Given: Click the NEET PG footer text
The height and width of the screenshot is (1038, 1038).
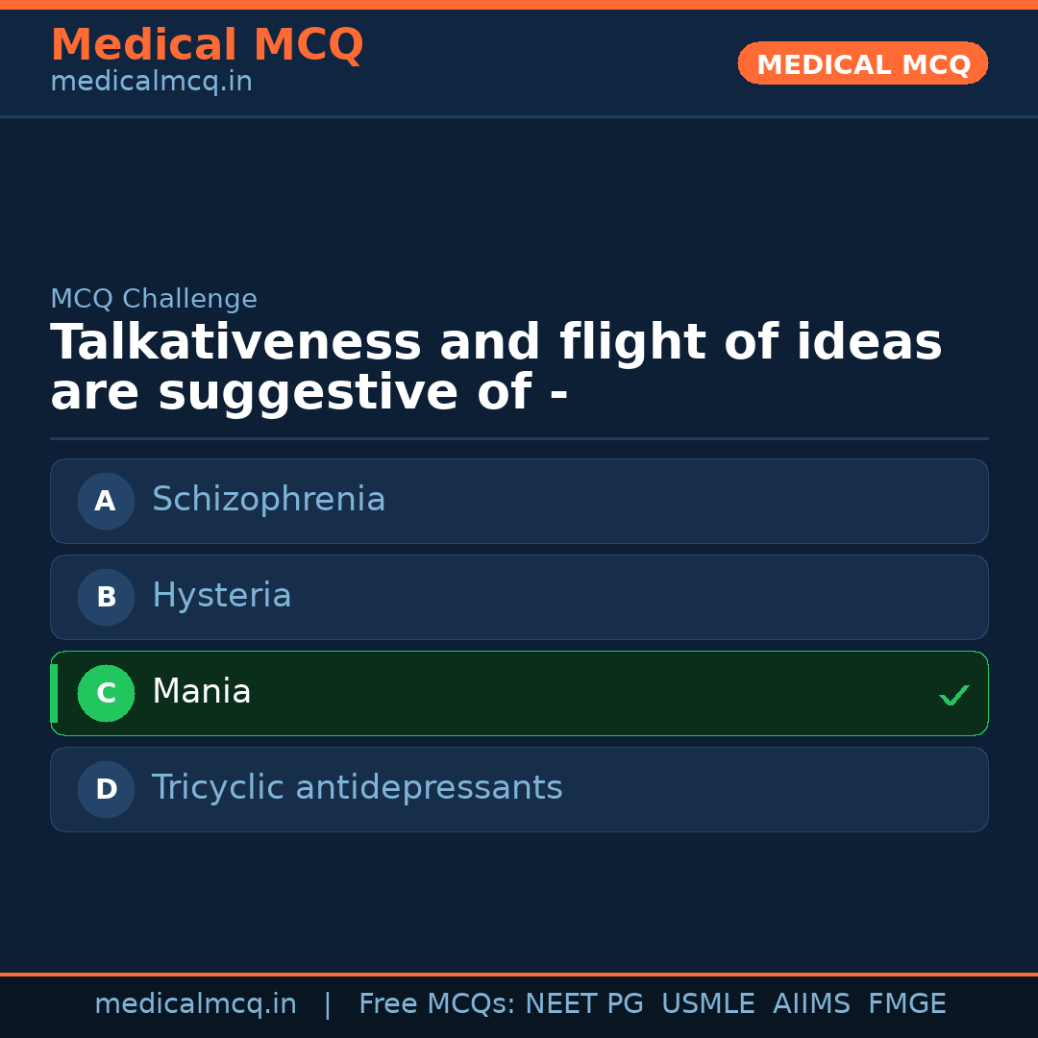Looking at the screenshot, I should [x=584, y=1004].
